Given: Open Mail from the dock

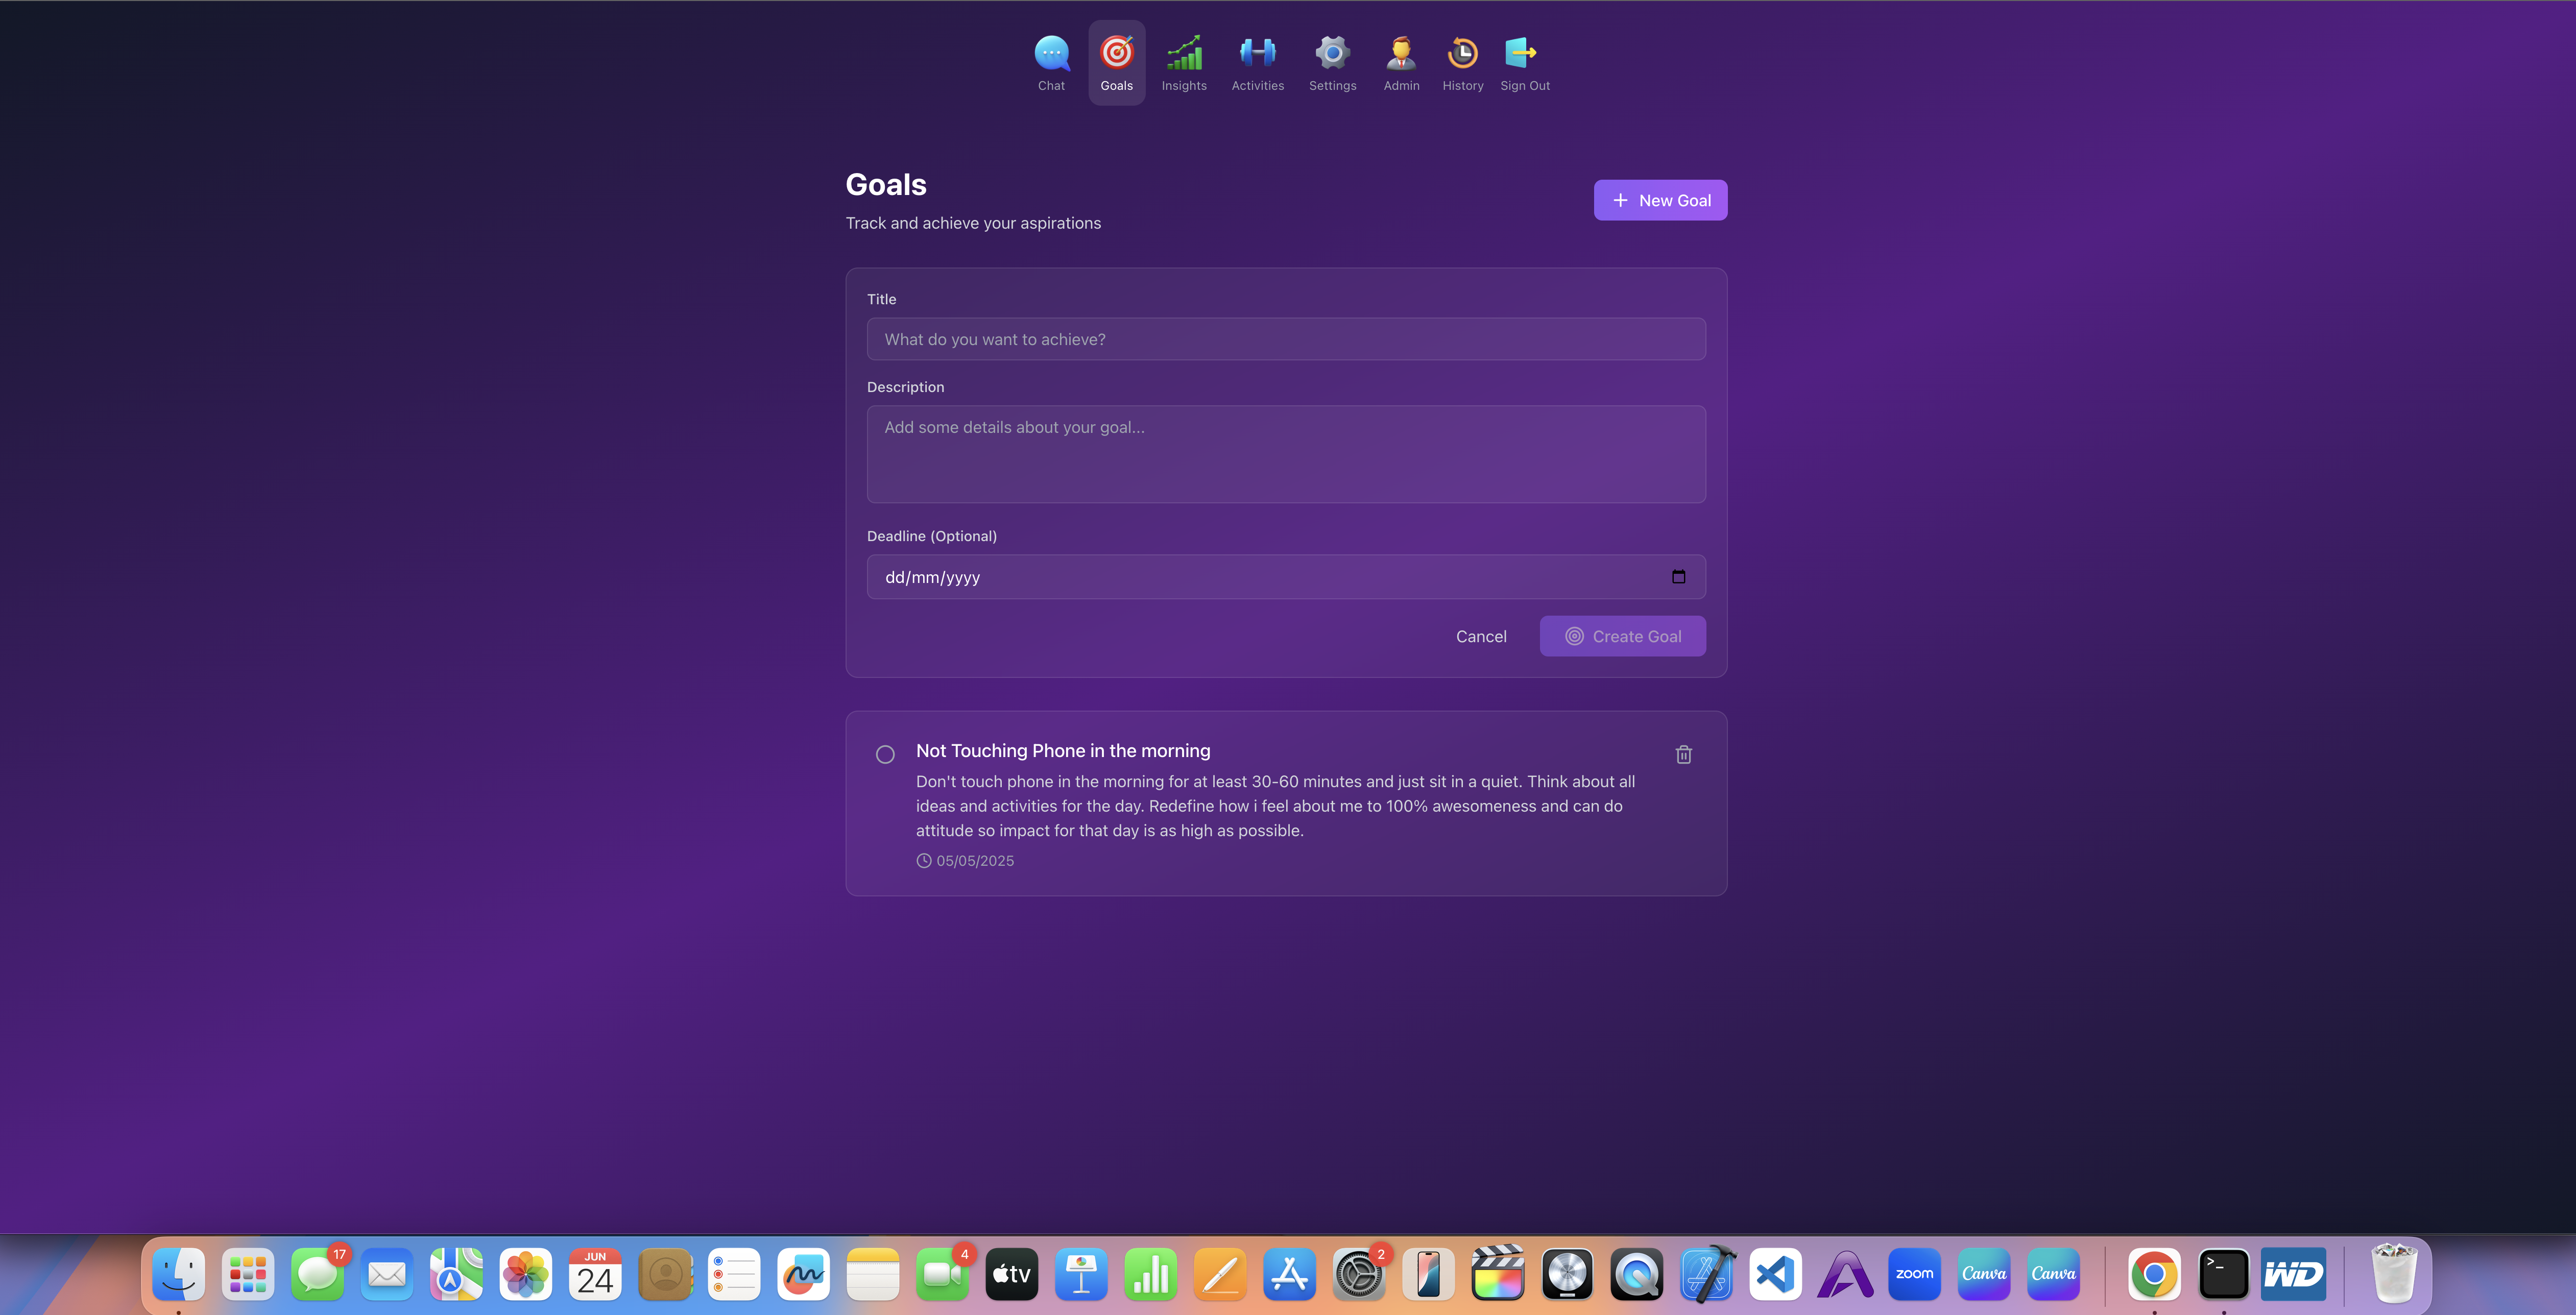Looking at the screenshot, I should [387, 1273].
